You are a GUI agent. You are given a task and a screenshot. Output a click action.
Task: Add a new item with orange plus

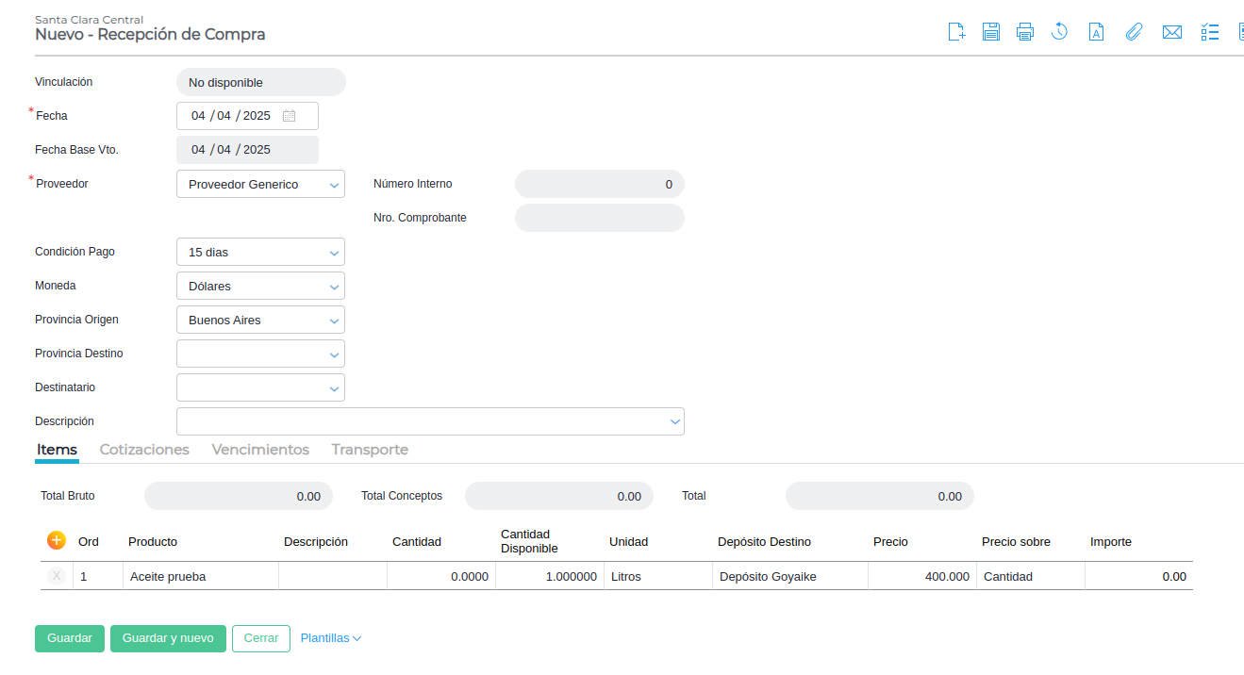pos(56,540)
